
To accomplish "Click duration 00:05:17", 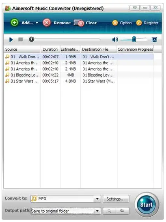I will (50, 81).
